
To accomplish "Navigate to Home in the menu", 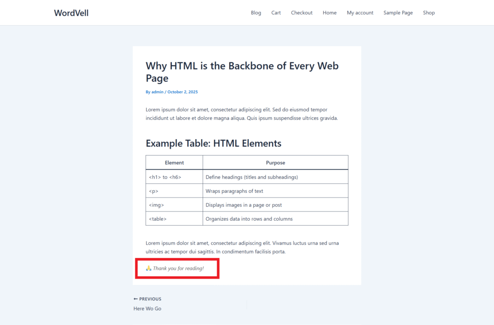I will [x=329, y=13].
